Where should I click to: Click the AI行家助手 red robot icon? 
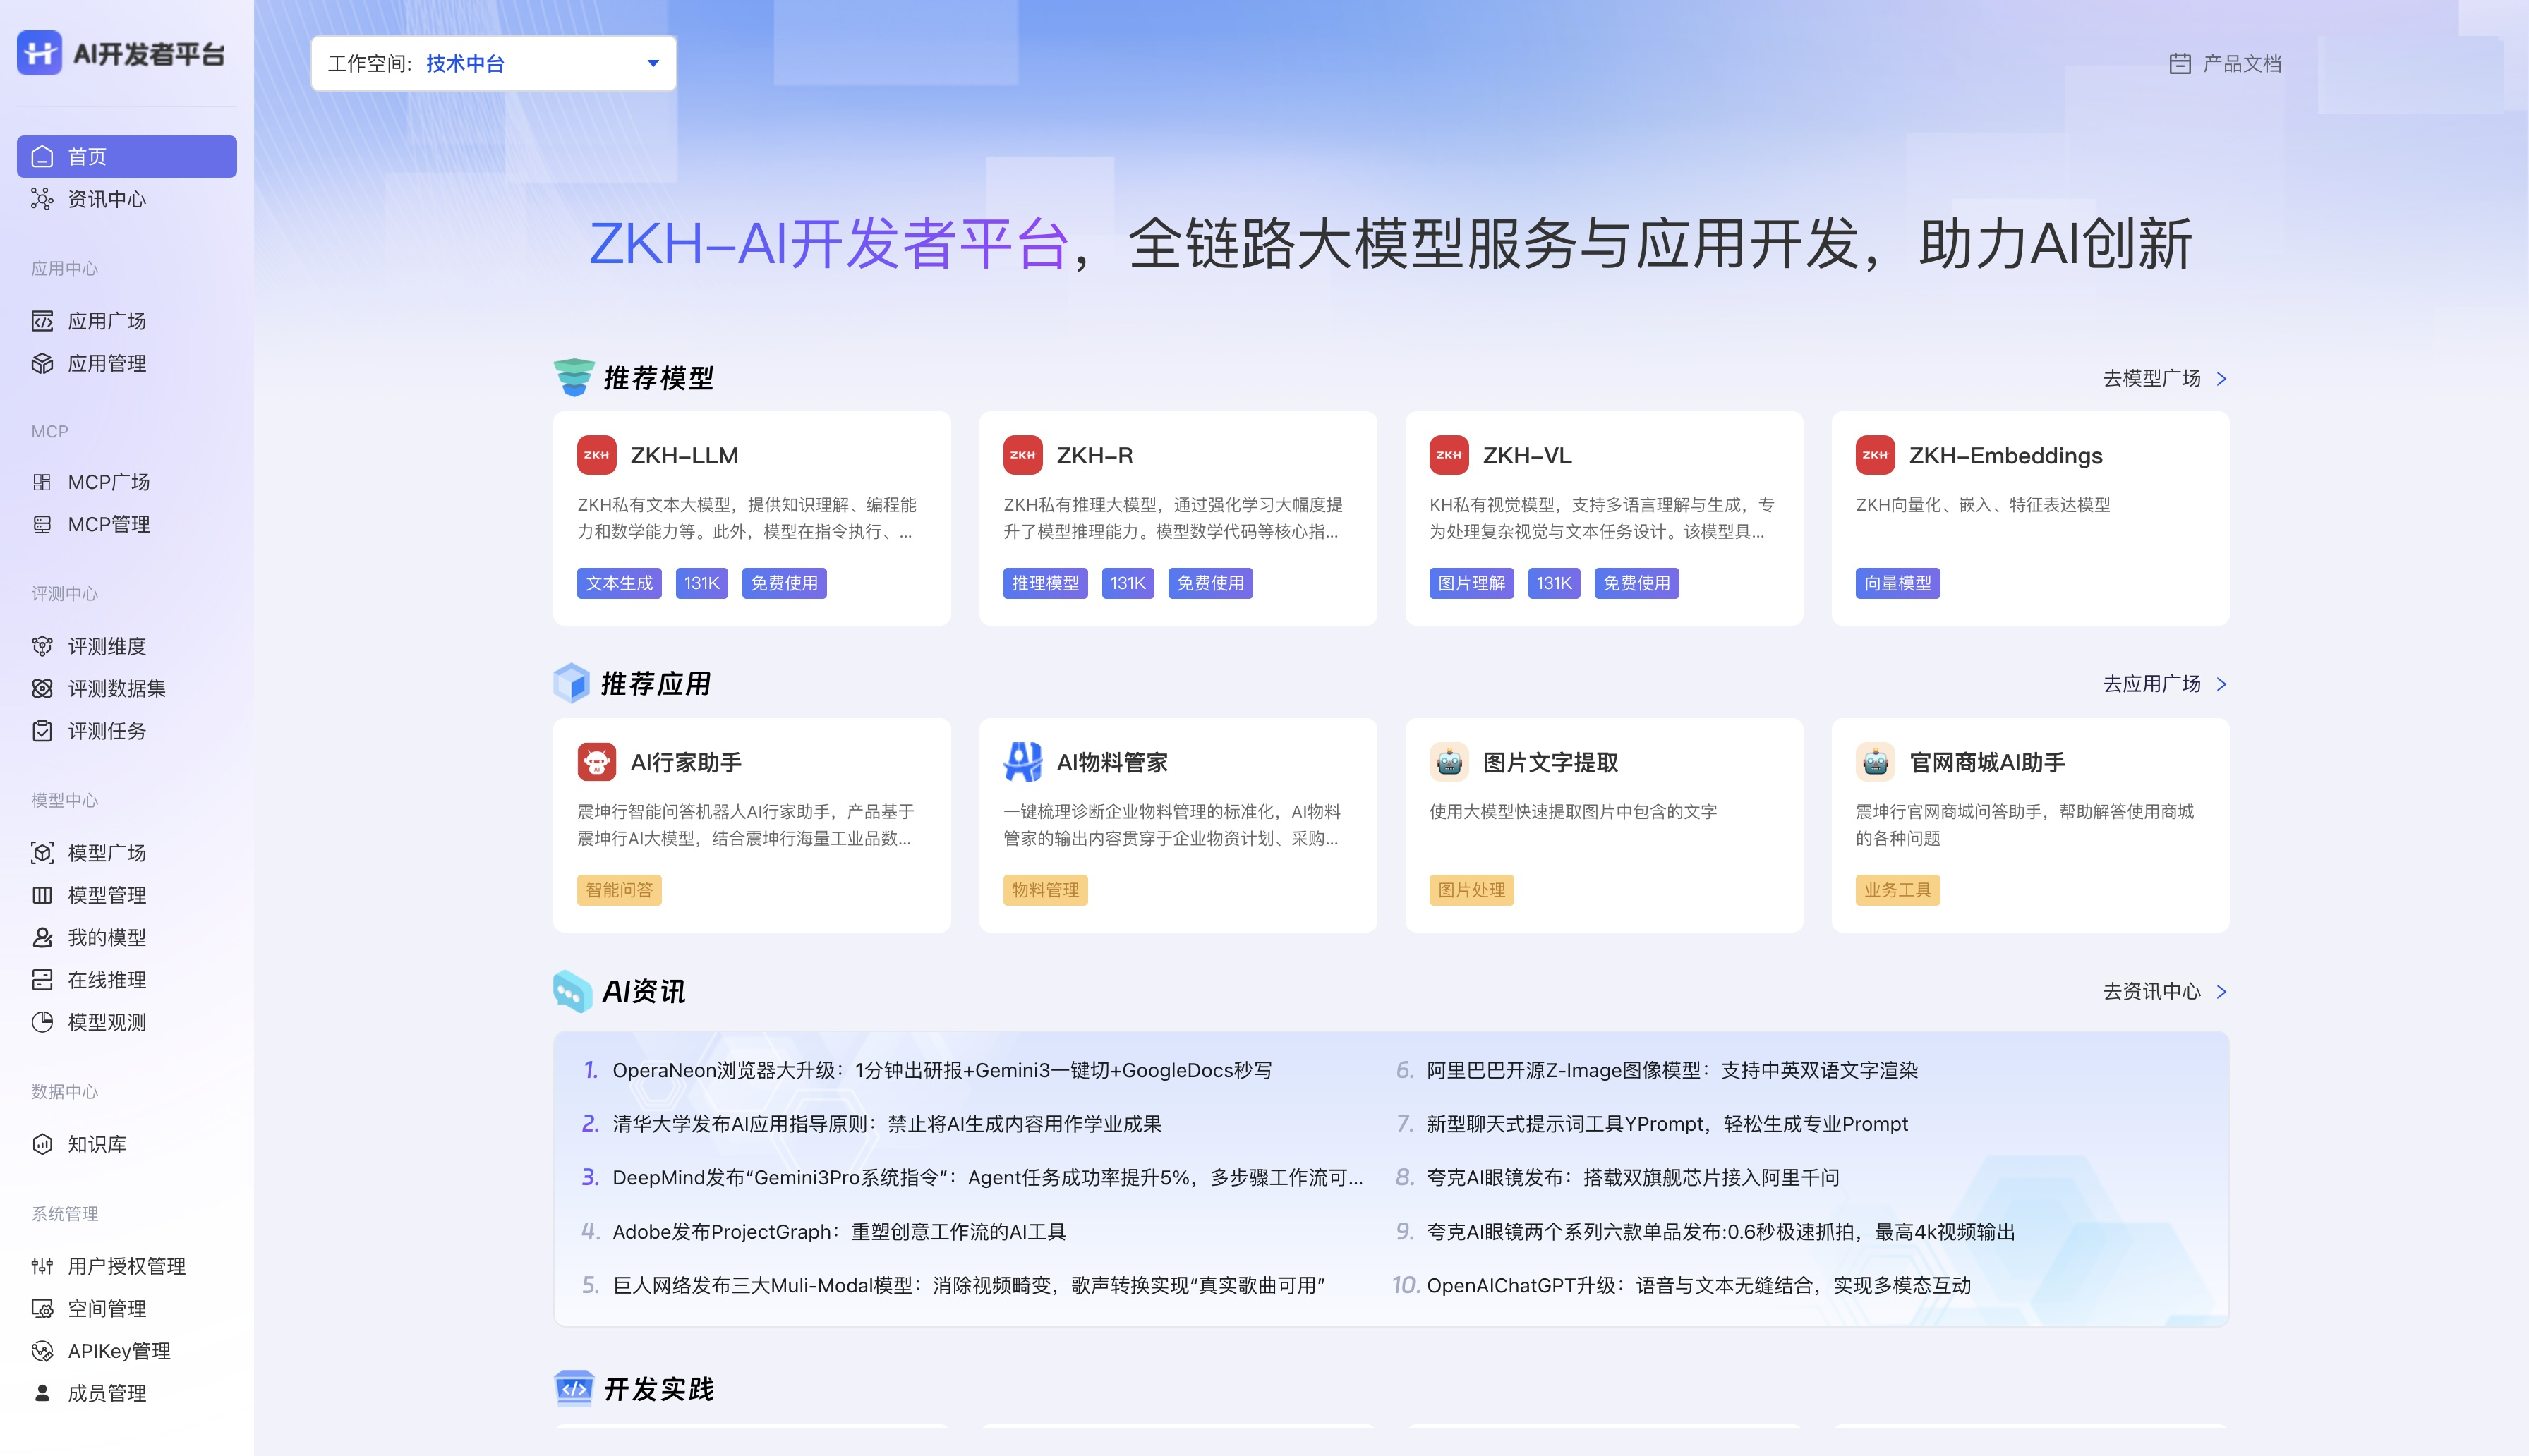pyautogui.click(x=597, y=762)
